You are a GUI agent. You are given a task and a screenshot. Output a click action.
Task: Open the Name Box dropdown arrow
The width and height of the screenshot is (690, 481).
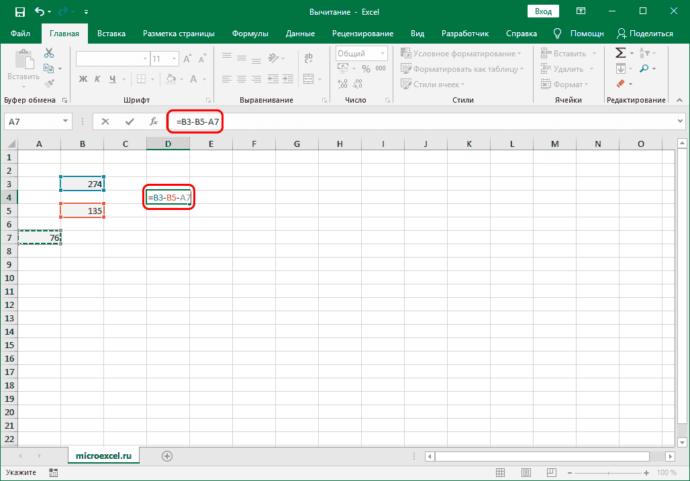click(64, 121)
